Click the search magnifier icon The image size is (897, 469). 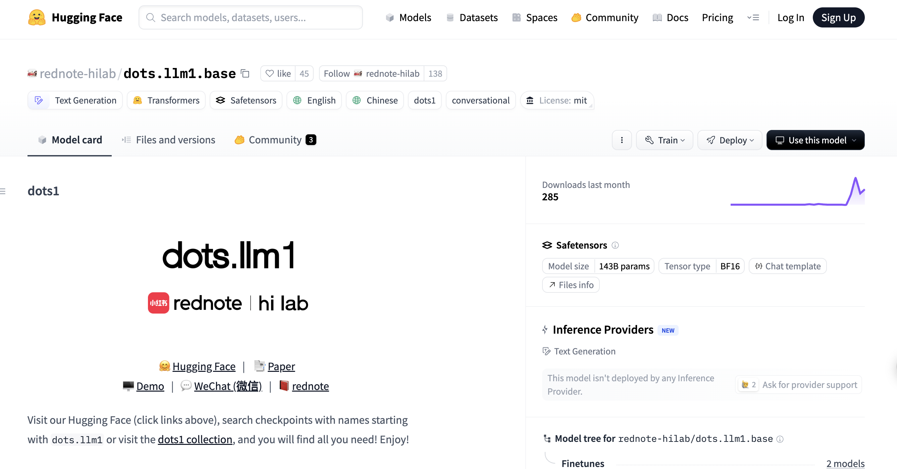(x=150, y=17)
